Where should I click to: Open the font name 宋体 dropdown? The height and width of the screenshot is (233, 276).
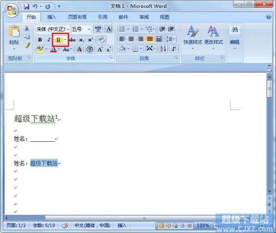coord(68,29)
